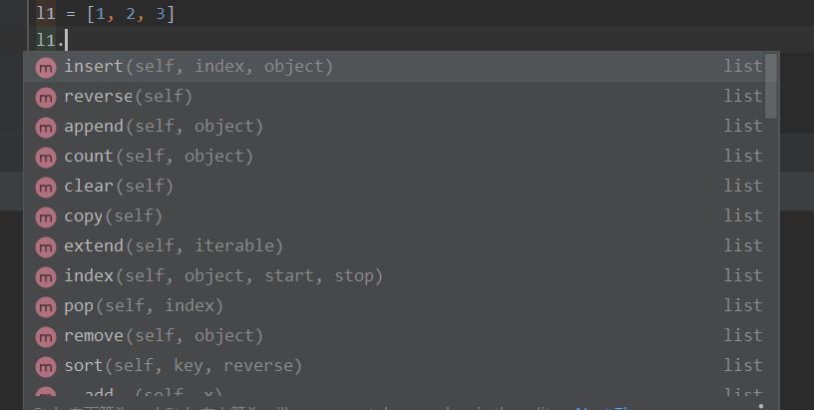Click the method icon next to count

coord(46,158)
